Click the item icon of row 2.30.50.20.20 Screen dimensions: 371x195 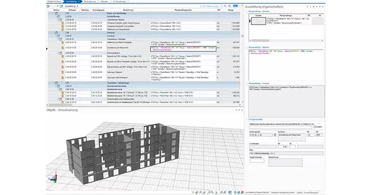point(63,26)
